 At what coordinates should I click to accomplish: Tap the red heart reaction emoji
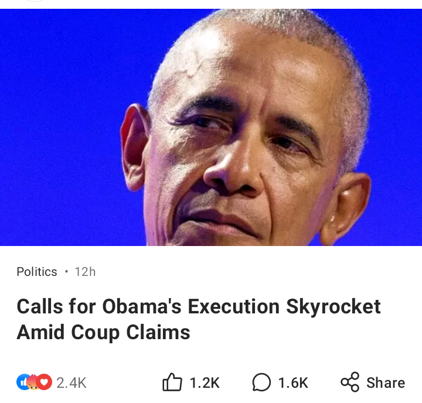click(x=45, y=382)
